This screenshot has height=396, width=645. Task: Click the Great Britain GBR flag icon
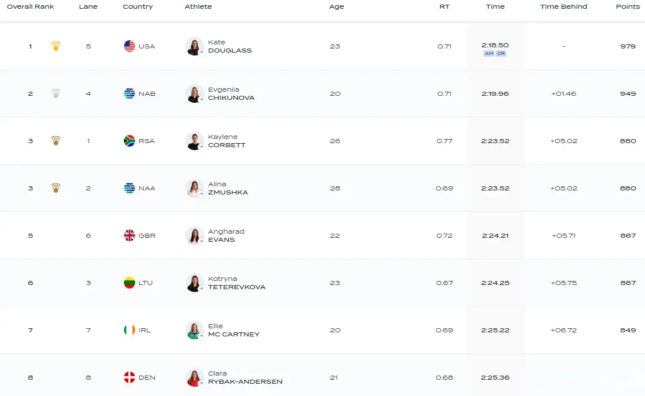130,235
